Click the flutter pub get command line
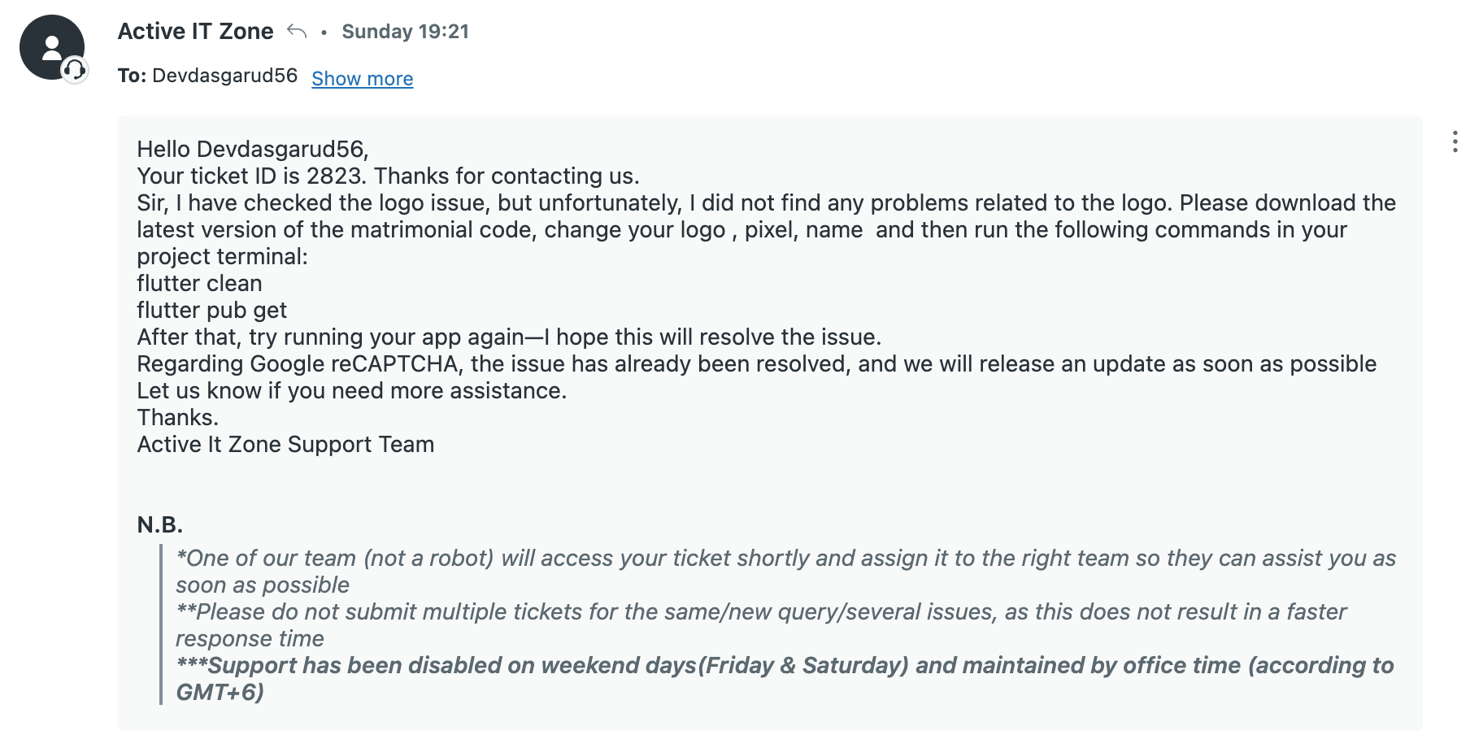 pyautogui.click(x=211, y=310)
